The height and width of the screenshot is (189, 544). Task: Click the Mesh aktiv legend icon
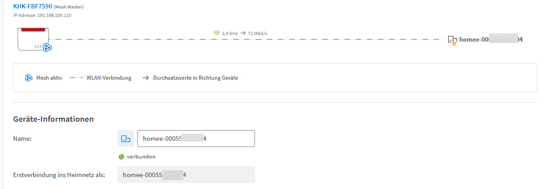pyautogui.click(x=29, y=78)
